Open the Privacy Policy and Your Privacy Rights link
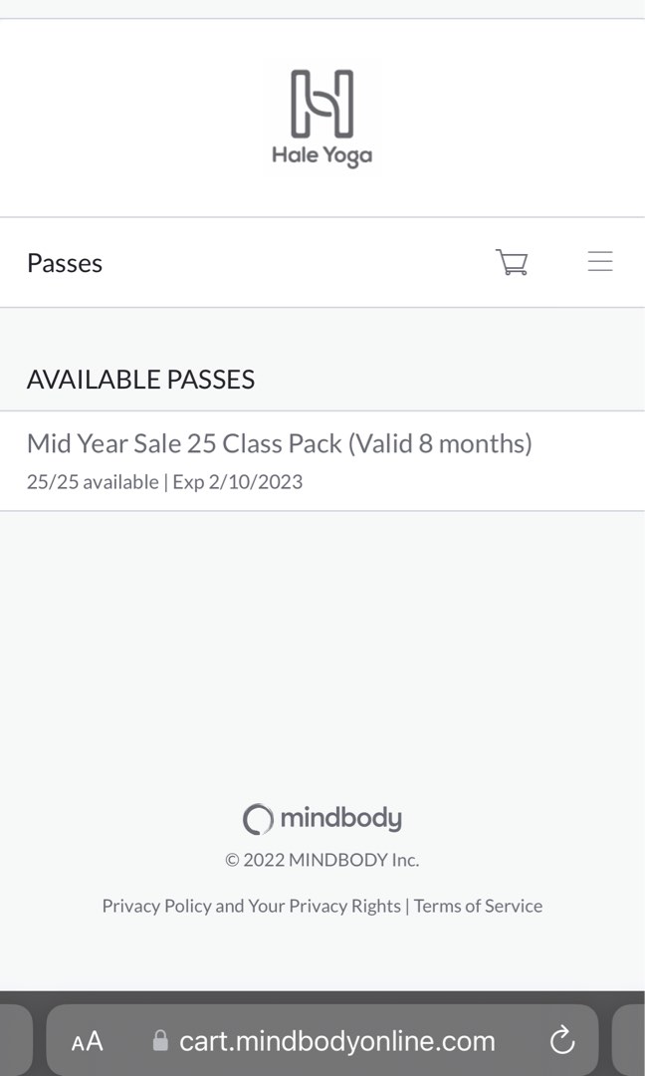Screen dimensions: 645x1076 point(251,906)
